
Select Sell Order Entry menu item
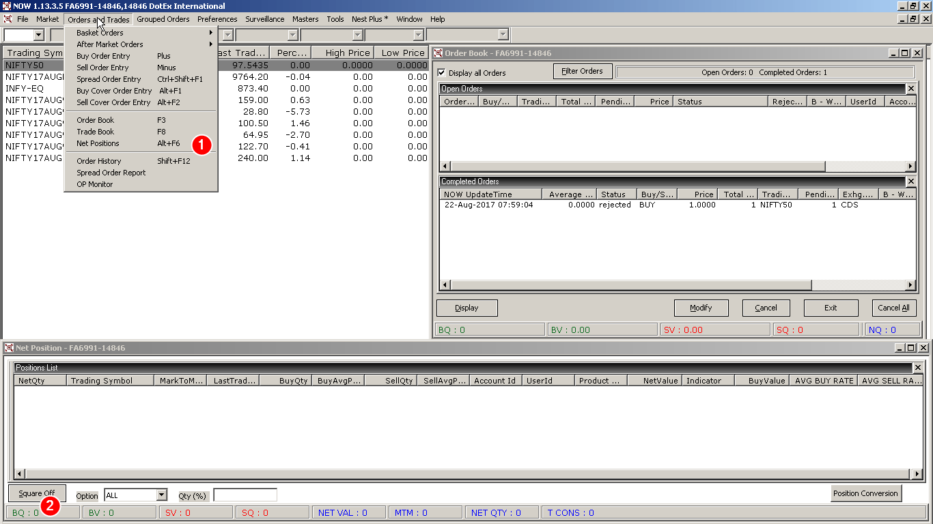[140, 68]
